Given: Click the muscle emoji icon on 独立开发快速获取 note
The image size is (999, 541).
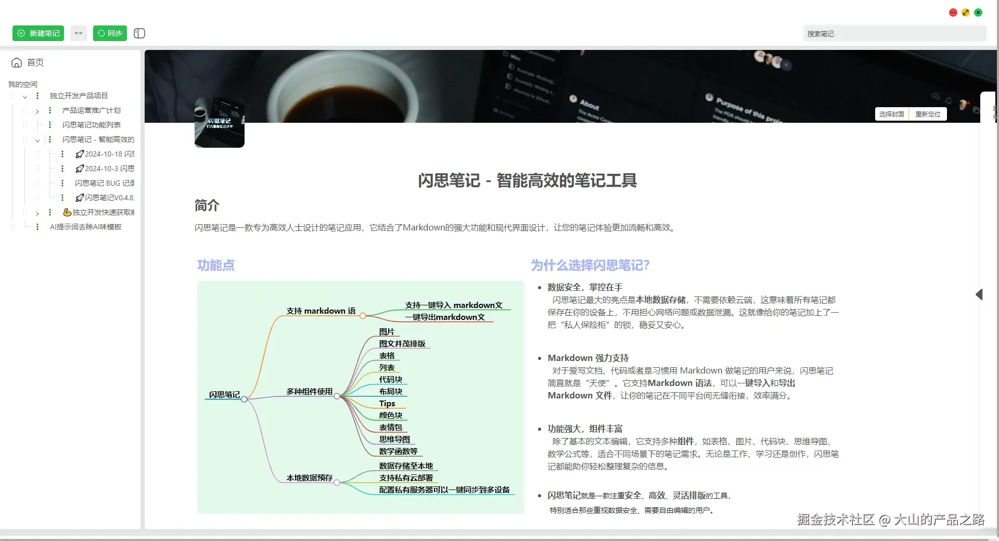Looking at the screenshot, I should point(68,212).
